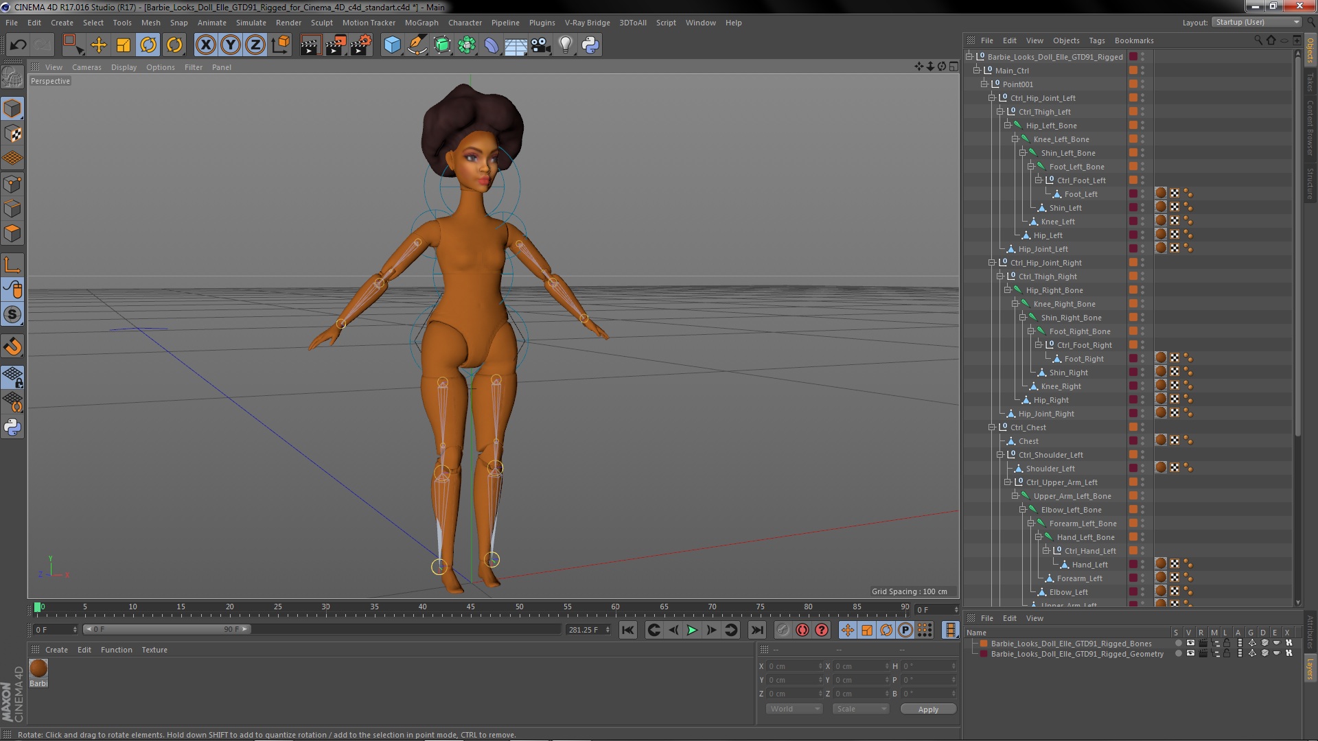Add a Light object
This screenshot has width=1318, height=741.
[566, 45]
